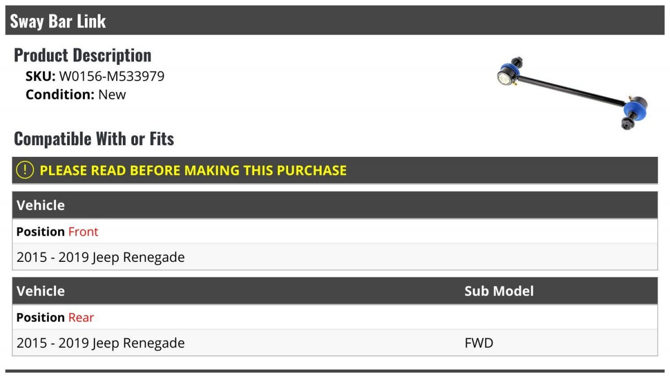Click the "Compatible With or Fits" heading
The image size is (670, 378).
pyautogui.click(x=94, y=138)
